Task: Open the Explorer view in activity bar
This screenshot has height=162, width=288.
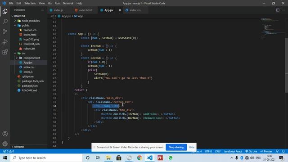Action: click(x=5, y=11)
